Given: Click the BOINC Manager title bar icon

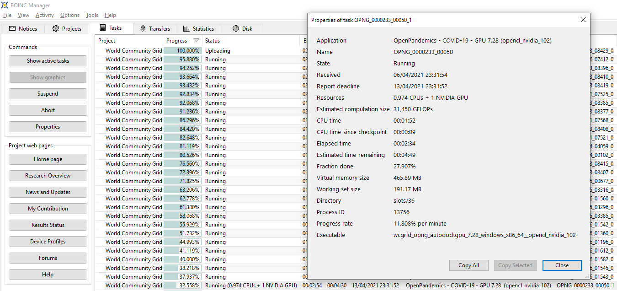Looking at the screenshot, I should click(x=5, y=5).
